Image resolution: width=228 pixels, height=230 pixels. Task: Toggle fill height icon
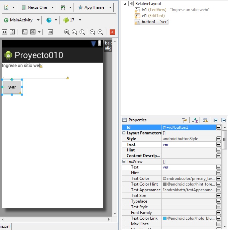coord(12,32)
